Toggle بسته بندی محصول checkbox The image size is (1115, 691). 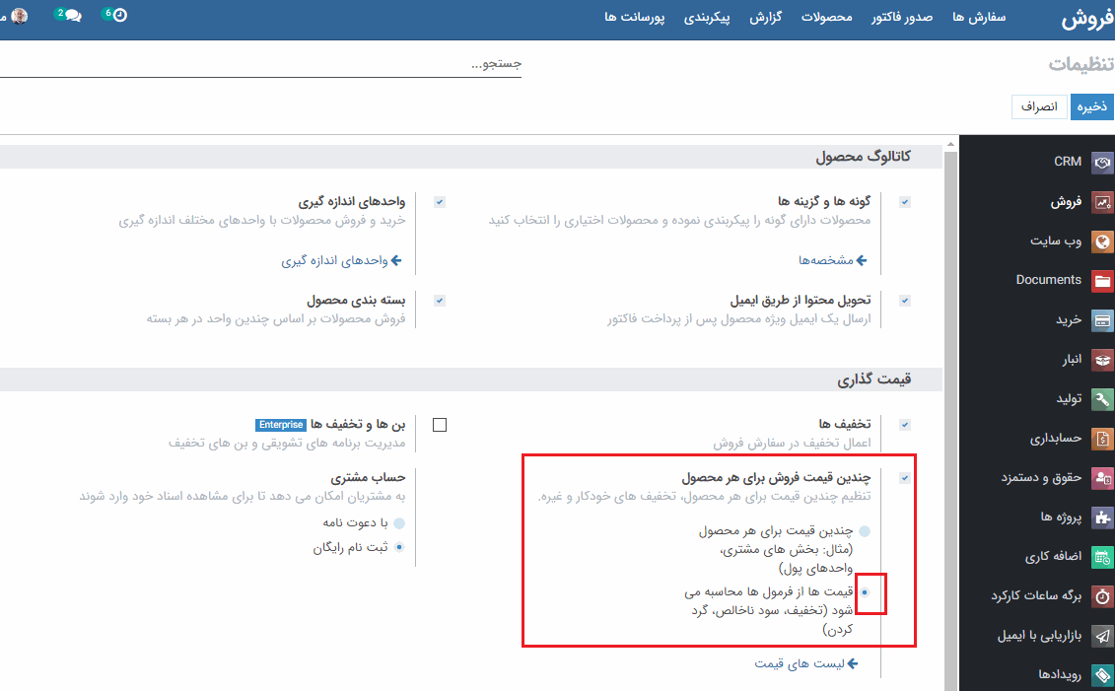tap(440, 301)
